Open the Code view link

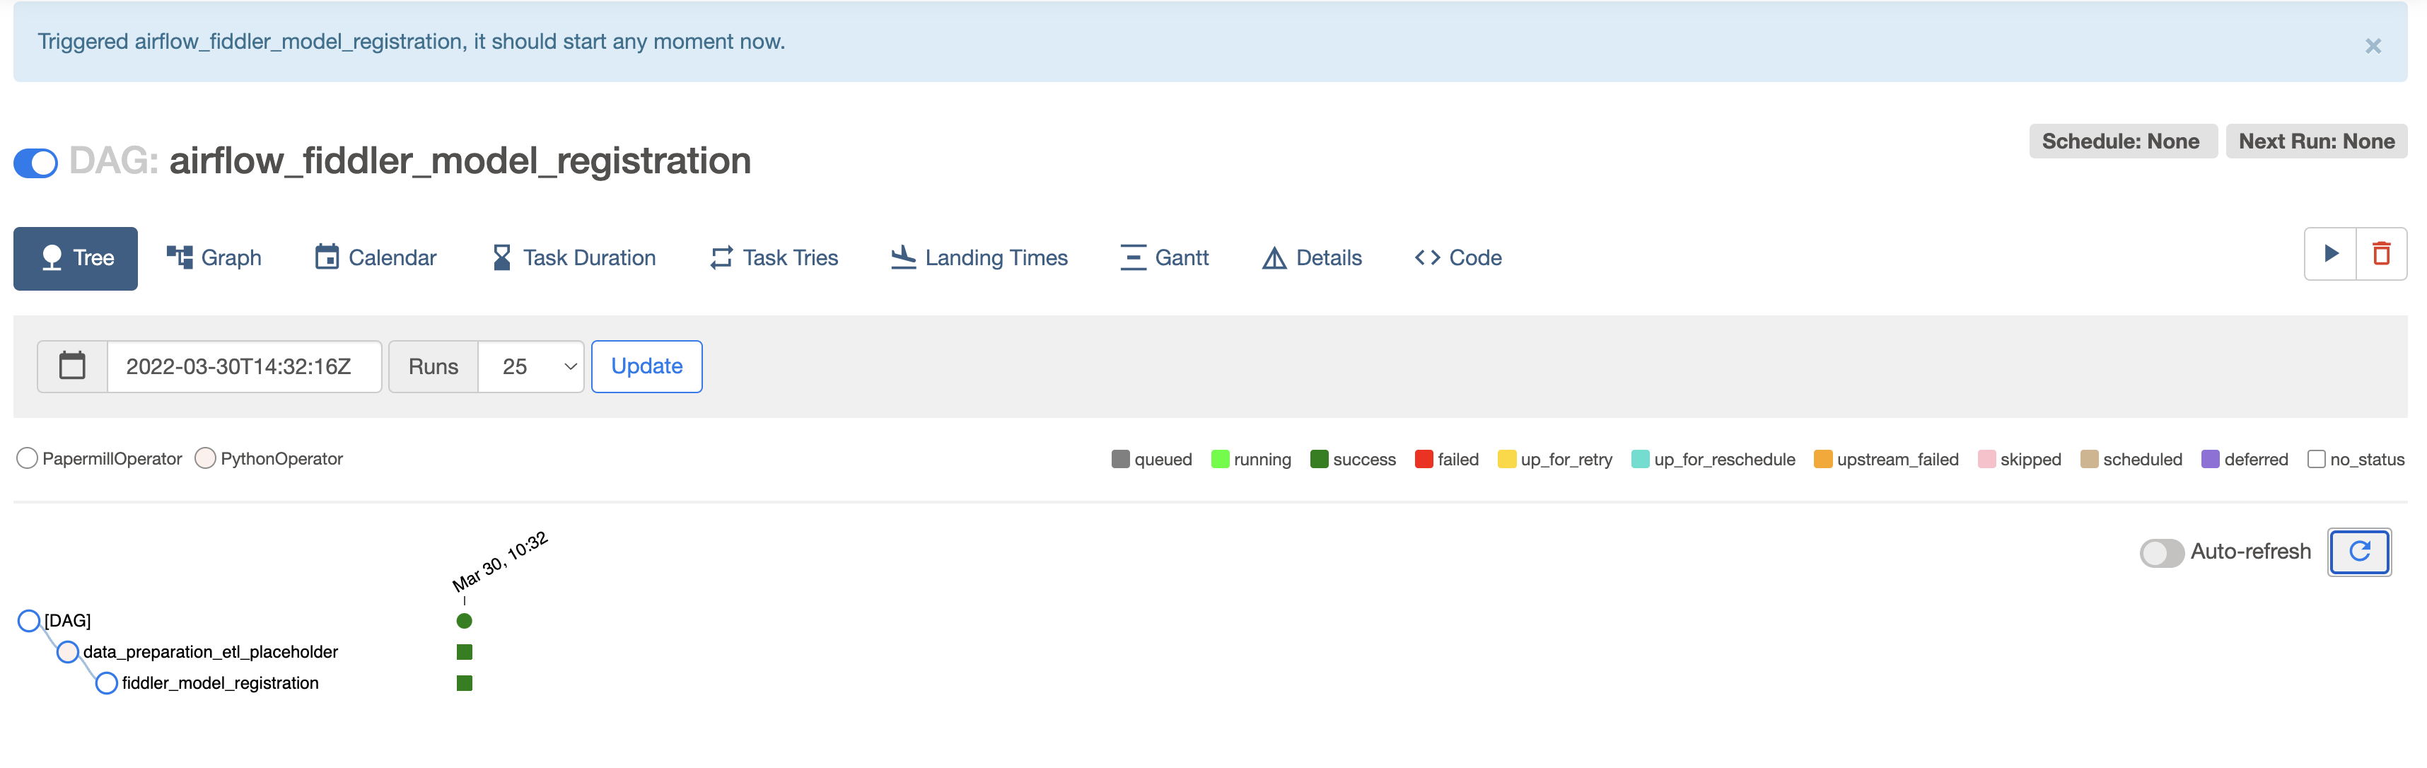(1457, 257)
